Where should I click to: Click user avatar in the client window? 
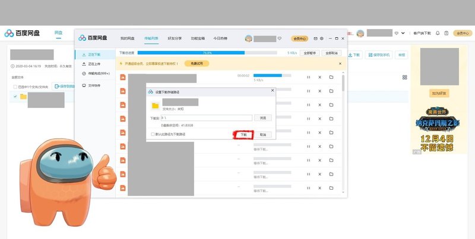[248, 39]
